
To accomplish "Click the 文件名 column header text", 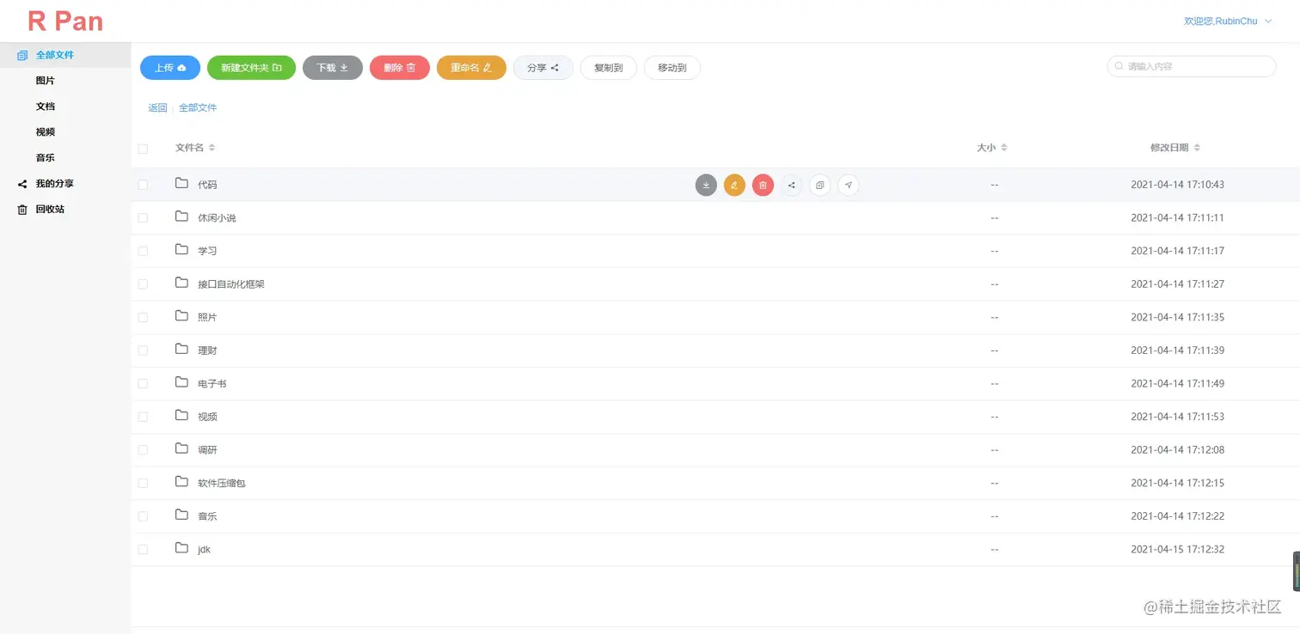I will coord(189,148).
